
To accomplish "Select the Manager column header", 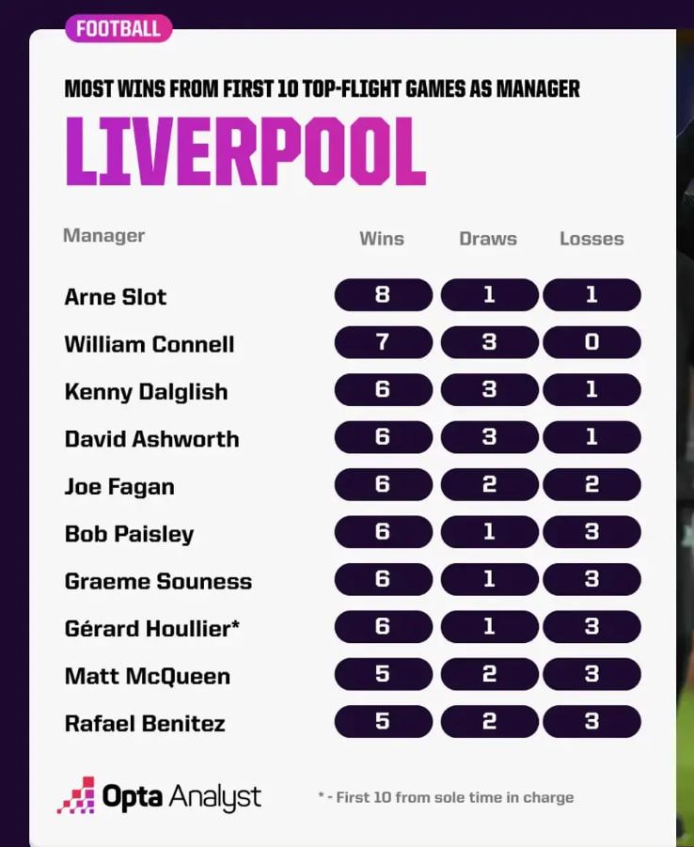I will coord(103,236).
